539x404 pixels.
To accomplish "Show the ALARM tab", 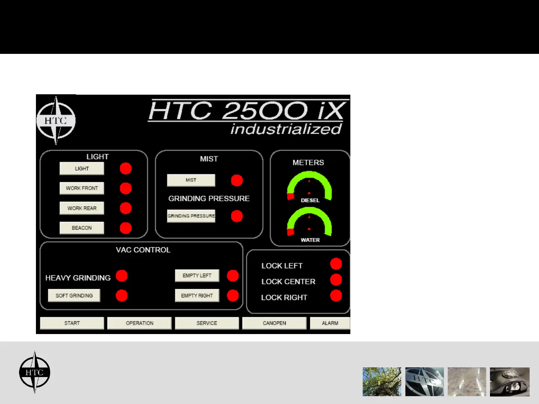I will [x=330, y=323].
